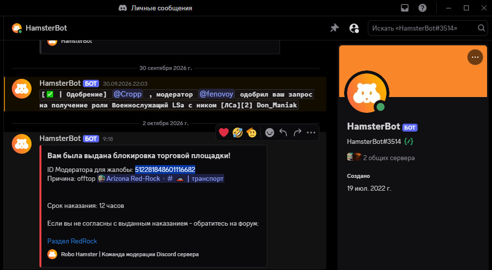Open the help question mark icon

[x=422, y=8]
